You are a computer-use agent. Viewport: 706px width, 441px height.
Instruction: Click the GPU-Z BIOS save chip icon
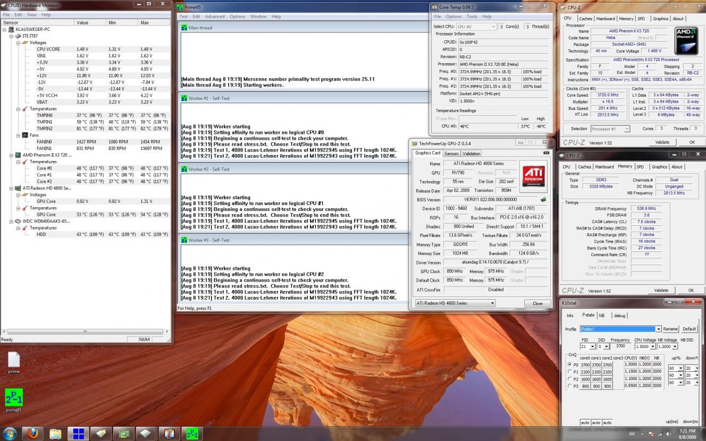pyautogui.click(x=543, y=200)
